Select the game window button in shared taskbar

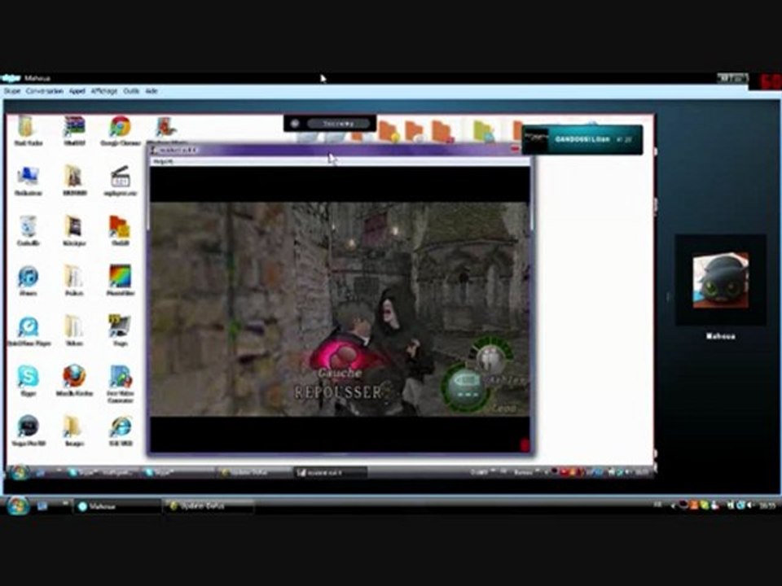coord(330,472)
